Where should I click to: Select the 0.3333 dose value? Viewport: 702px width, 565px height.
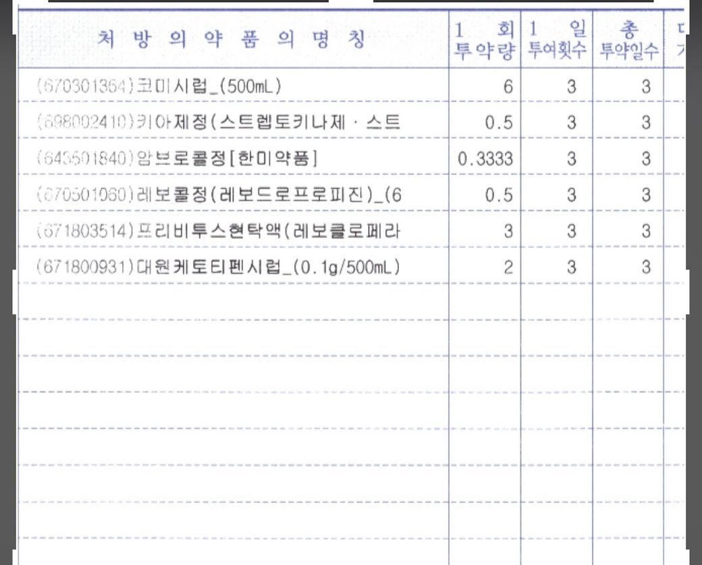pos(485,159)
